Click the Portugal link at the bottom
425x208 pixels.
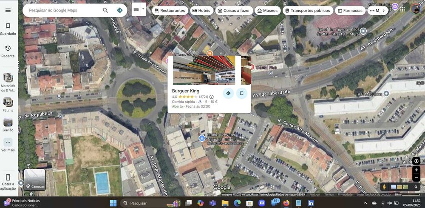coord(314,194)
